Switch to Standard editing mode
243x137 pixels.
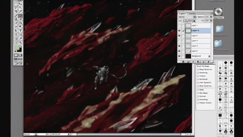coord(16,55)
